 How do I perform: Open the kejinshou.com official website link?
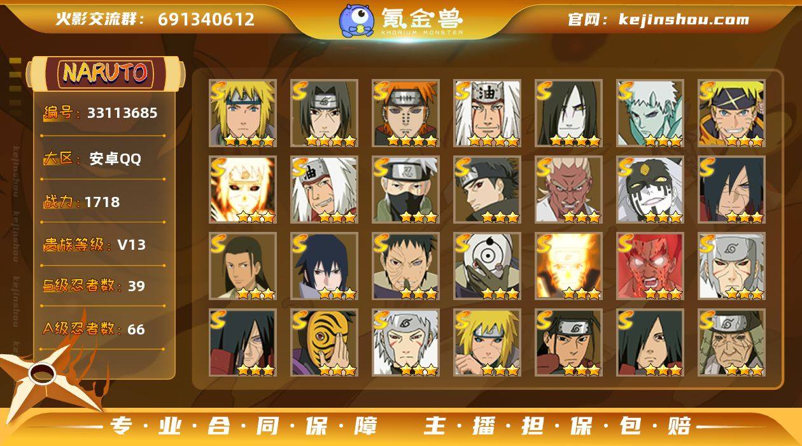[658, 19]
